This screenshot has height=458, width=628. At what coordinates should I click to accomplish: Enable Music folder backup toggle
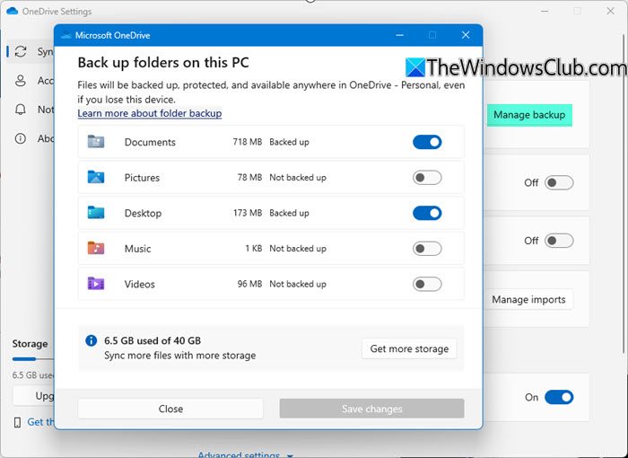[x=427, y=248]
